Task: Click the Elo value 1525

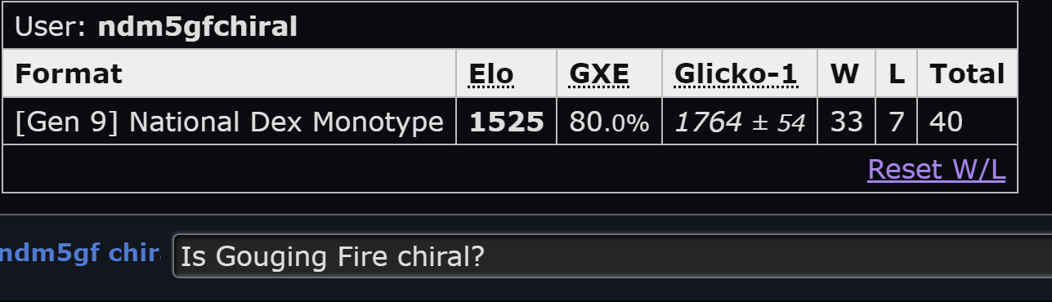Action: pos(507,122)
